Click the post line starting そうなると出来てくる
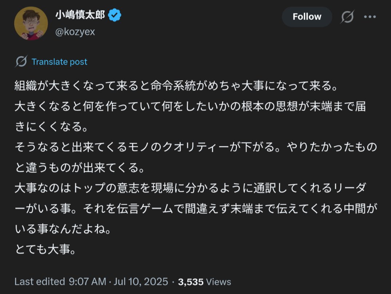Viewport: 391px width, 294px height. [196, 147]
